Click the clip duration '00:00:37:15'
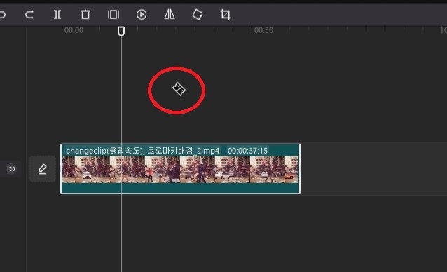The image size is (447, 272). point(247,151)
